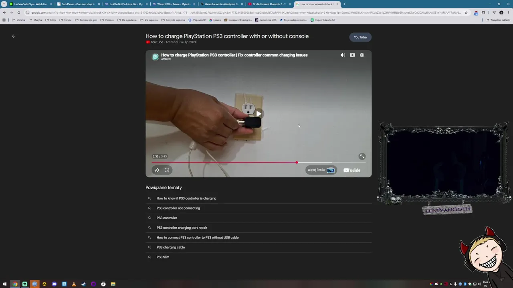This screenshot has height=288, width=513.
Task: Open the Amzeeel channel avatar in the player
Action: (x=155, y=57)
